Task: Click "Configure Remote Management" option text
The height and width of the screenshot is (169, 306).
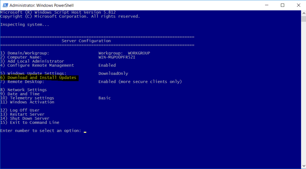Action: tap(40, 65)
